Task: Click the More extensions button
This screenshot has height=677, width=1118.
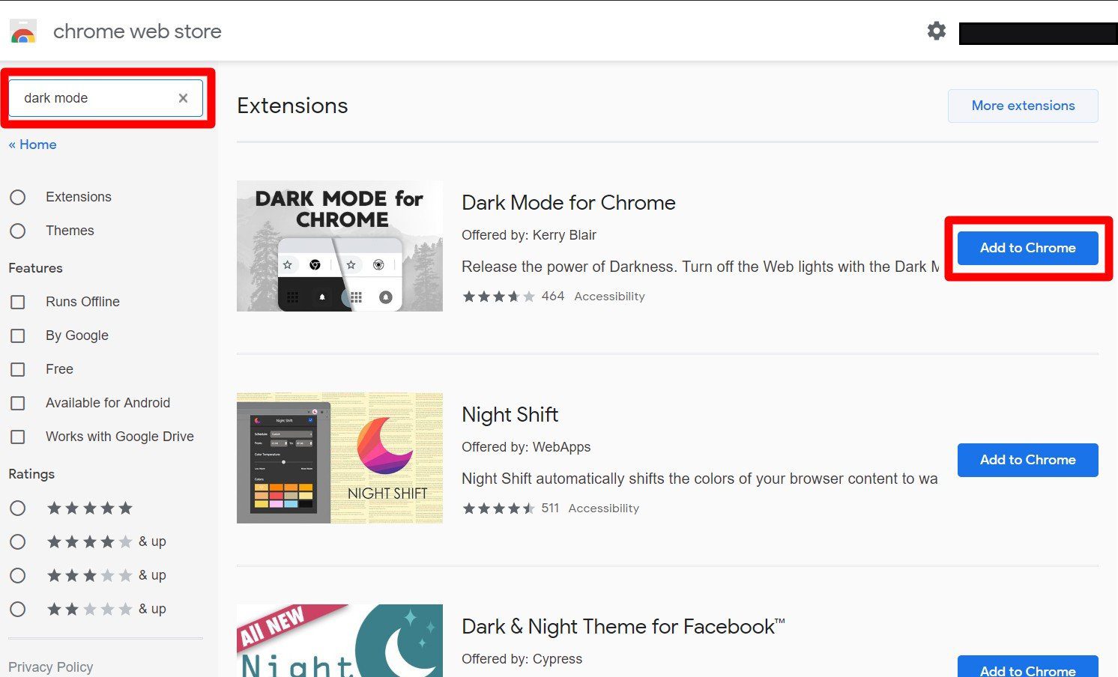Action: tap(1023, 106)
